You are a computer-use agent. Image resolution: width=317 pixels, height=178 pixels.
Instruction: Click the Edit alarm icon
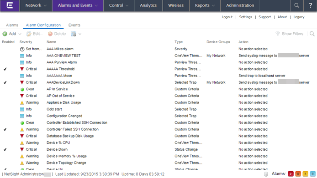pos(29,34)
